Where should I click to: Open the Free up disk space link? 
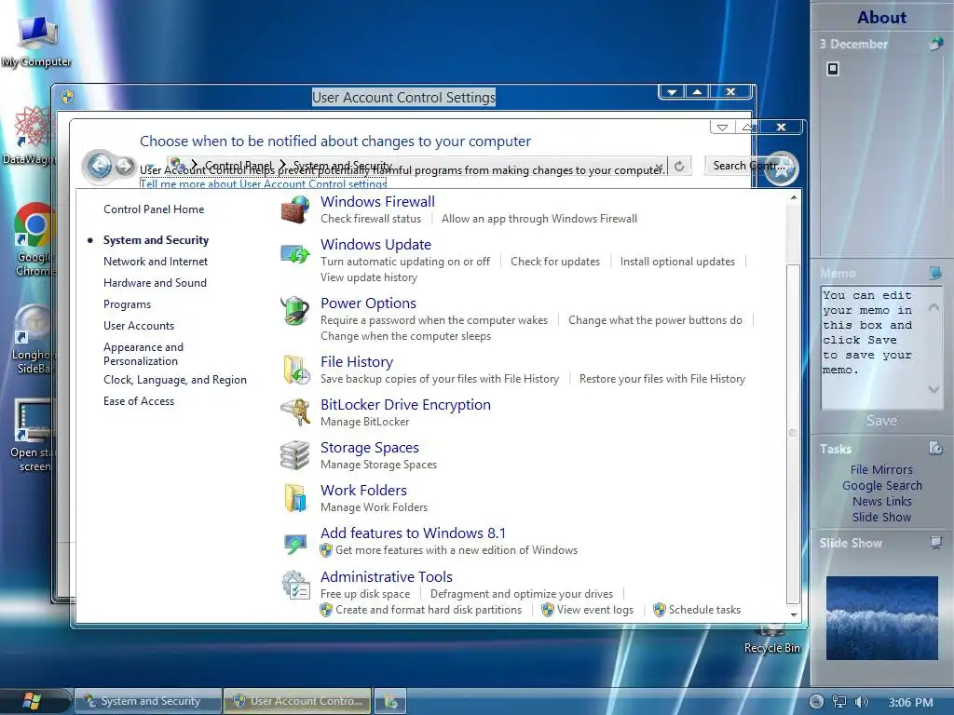[365, 594]
